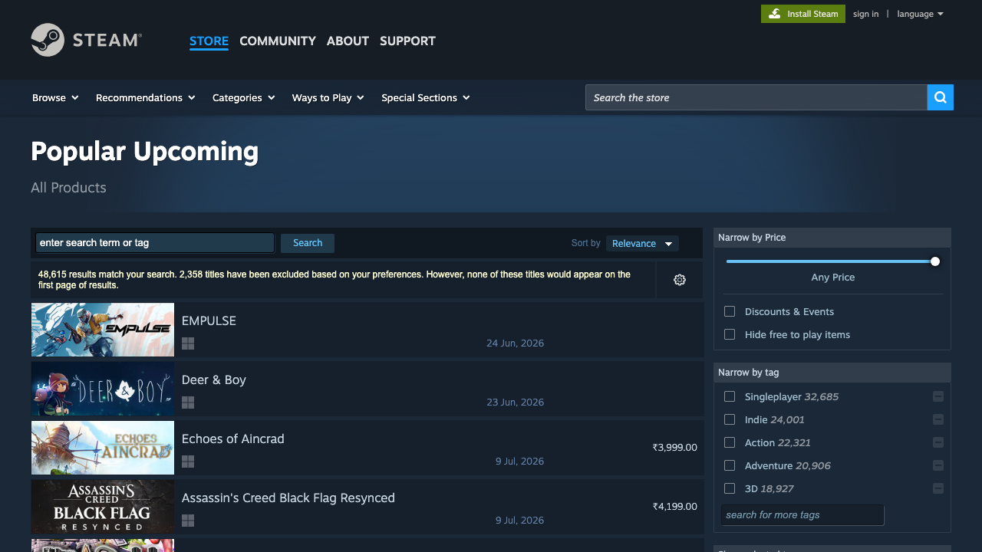Click Windows icon under Assassin's Creed Black Flag
Screen dimensions: 982x552
[x=188, y=521]
